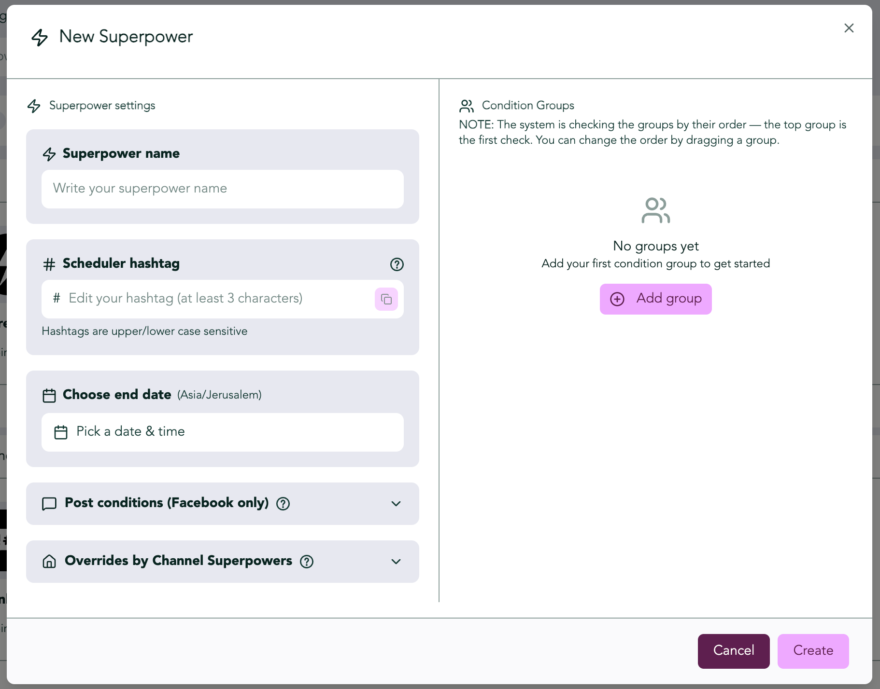Expand Overrides by Channel Superpowers chevron
880x689 pixels.
pos(396,562)
